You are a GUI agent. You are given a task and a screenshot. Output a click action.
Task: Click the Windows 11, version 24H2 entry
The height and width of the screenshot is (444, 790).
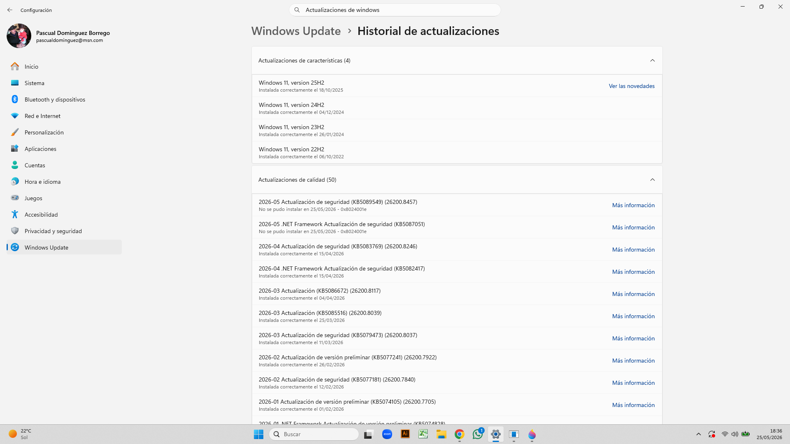[457, 108]
